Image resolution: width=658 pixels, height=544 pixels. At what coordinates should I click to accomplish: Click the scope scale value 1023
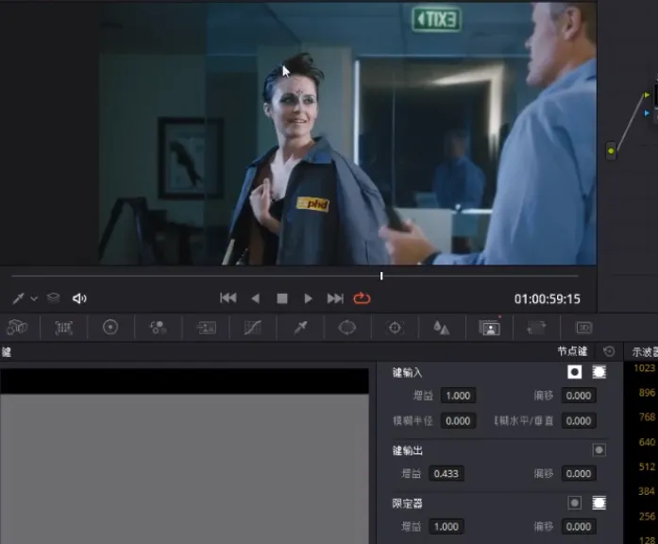tap(644, 368)
